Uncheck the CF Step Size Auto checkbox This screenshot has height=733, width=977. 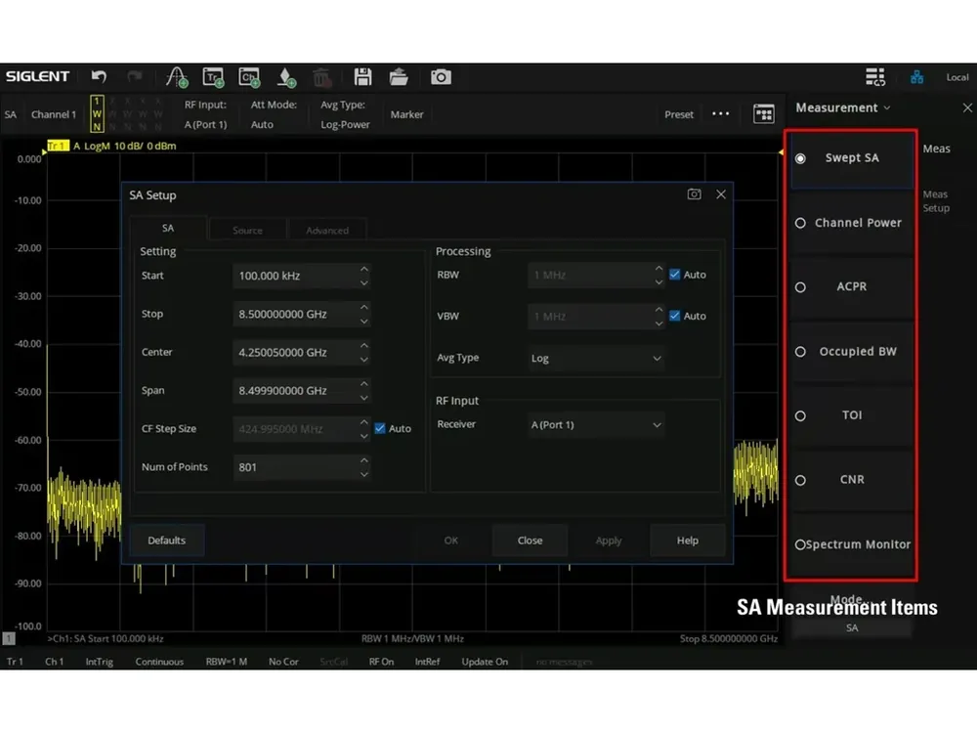[380, 428]
